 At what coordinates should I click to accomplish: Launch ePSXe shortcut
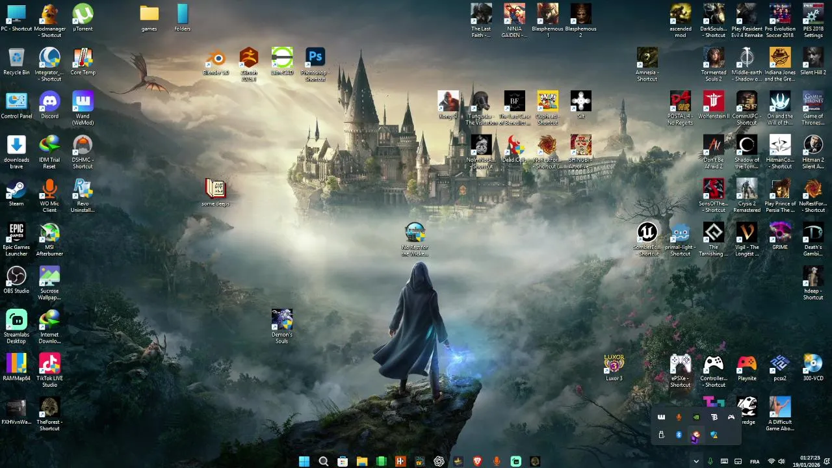(x=681, y=370)
